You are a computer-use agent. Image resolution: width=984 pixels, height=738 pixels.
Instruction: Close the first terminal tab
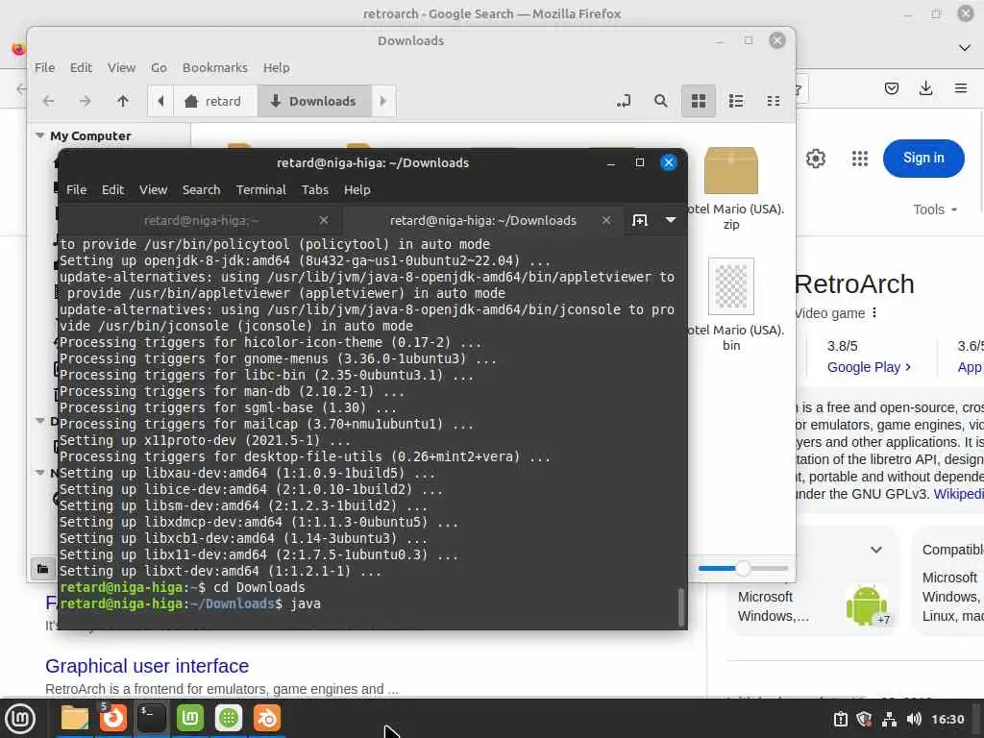click(324, 220)
